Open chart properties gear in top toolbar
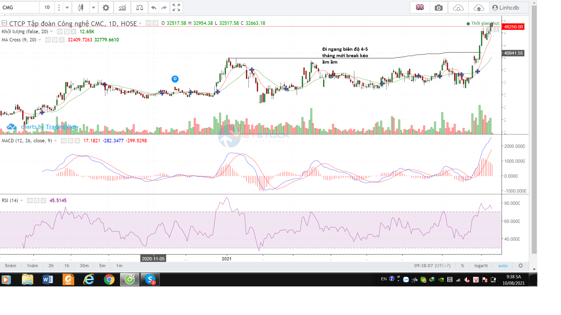 106,8
